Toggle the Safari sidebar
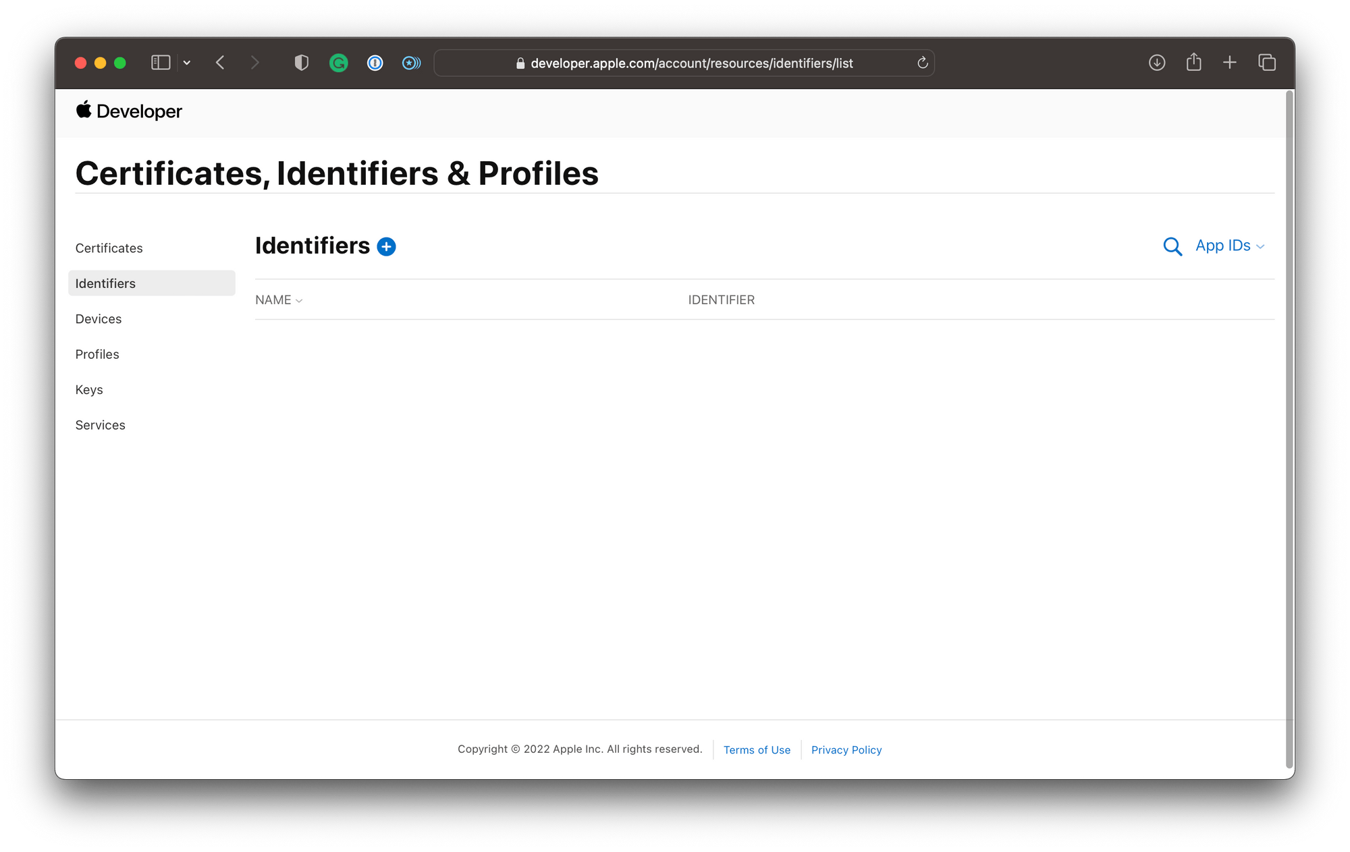This screenshot has width=1350, height=852. [x=160, y=62]
